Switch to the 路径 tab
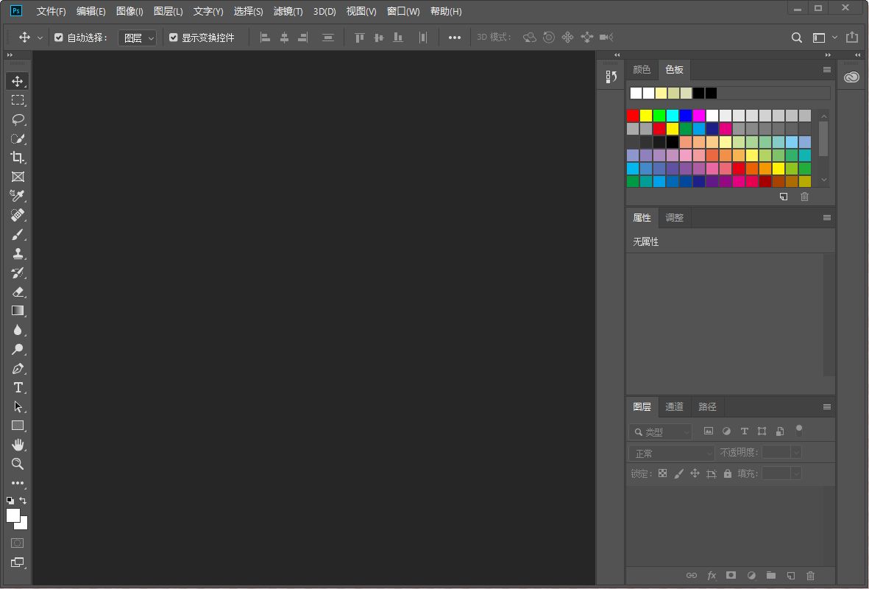Viewport: 869px width, 589px height. [707, 407]
